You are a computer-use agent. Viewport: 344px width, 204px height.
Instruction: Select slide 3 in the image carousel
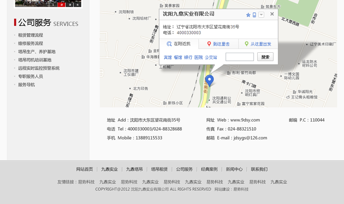tap(70, 5)
